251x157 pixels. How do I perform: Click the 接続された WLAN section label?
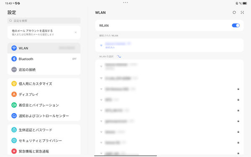pos(109,36)
